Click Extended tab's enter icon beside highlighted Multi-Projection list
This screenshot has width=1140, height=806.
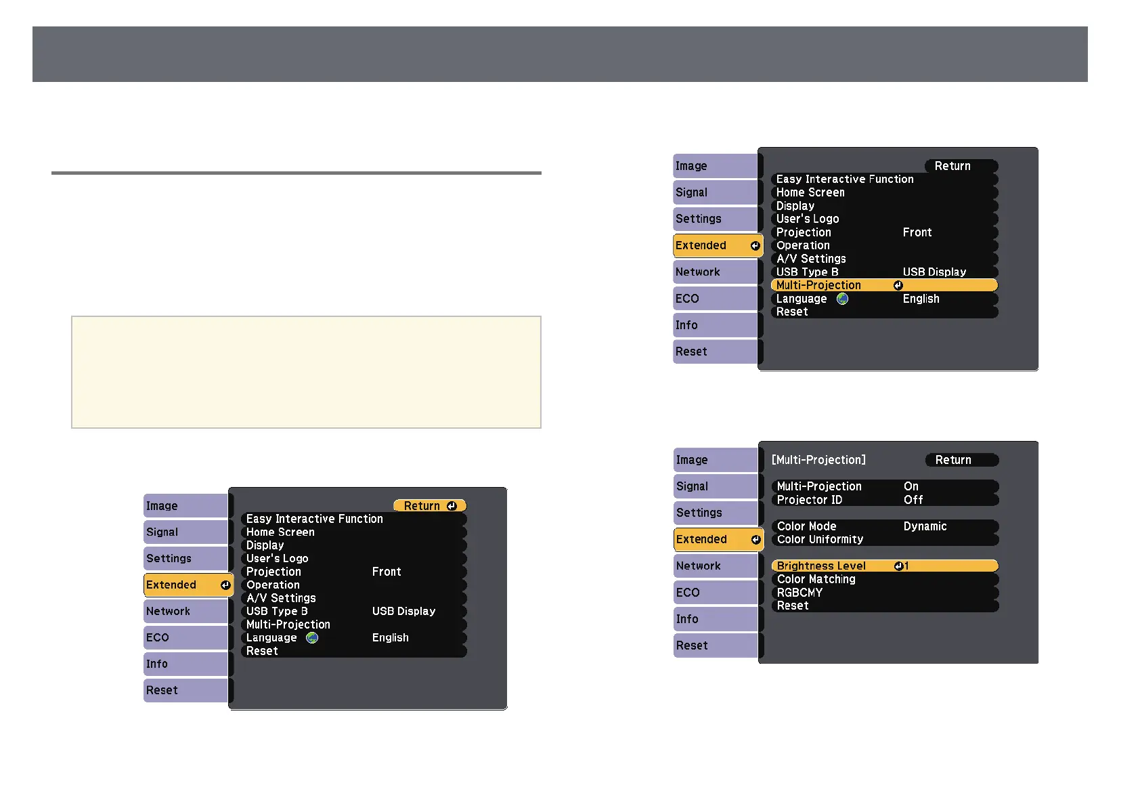coord(755,246)
